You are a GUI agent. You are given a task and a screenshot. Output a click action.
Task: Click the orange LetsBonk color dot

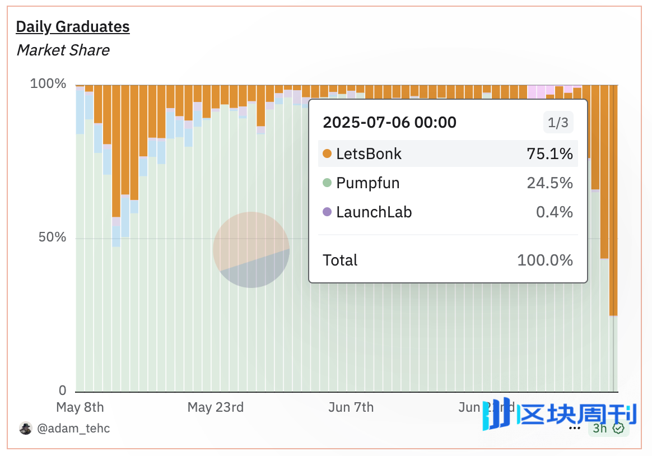(x=327, y=154)
